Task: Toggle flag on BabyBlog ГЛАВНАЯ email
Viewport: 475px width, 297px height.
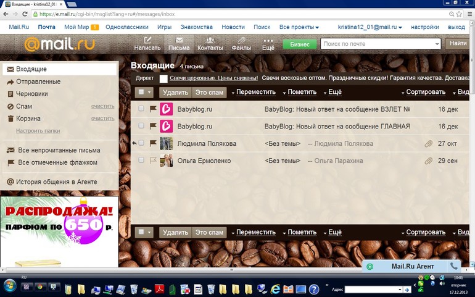Action: click(153, 125)
